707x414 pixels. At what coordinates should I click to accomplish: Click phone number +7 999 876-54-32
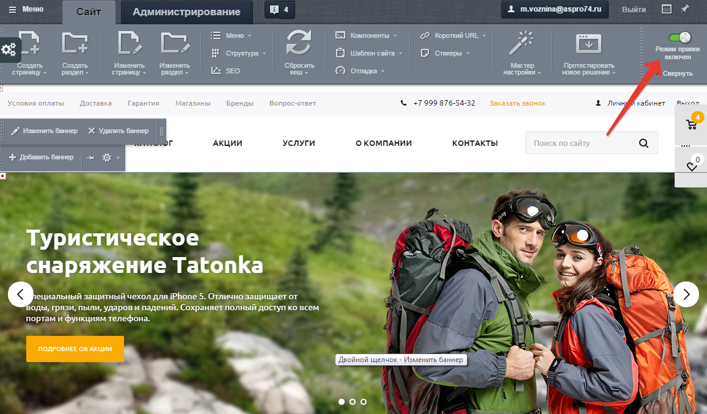pos(444,103)
